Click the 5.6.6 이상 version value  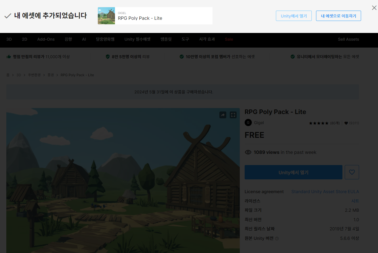pyautogui.click(x=350, y=238)
